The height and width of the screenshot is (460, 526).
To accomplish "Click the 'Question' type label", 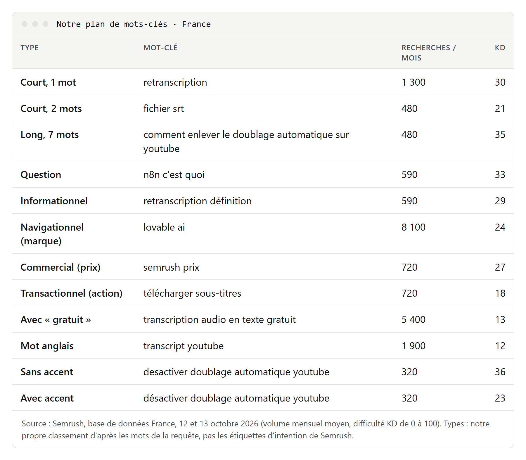I will click(x=41, y=174).
